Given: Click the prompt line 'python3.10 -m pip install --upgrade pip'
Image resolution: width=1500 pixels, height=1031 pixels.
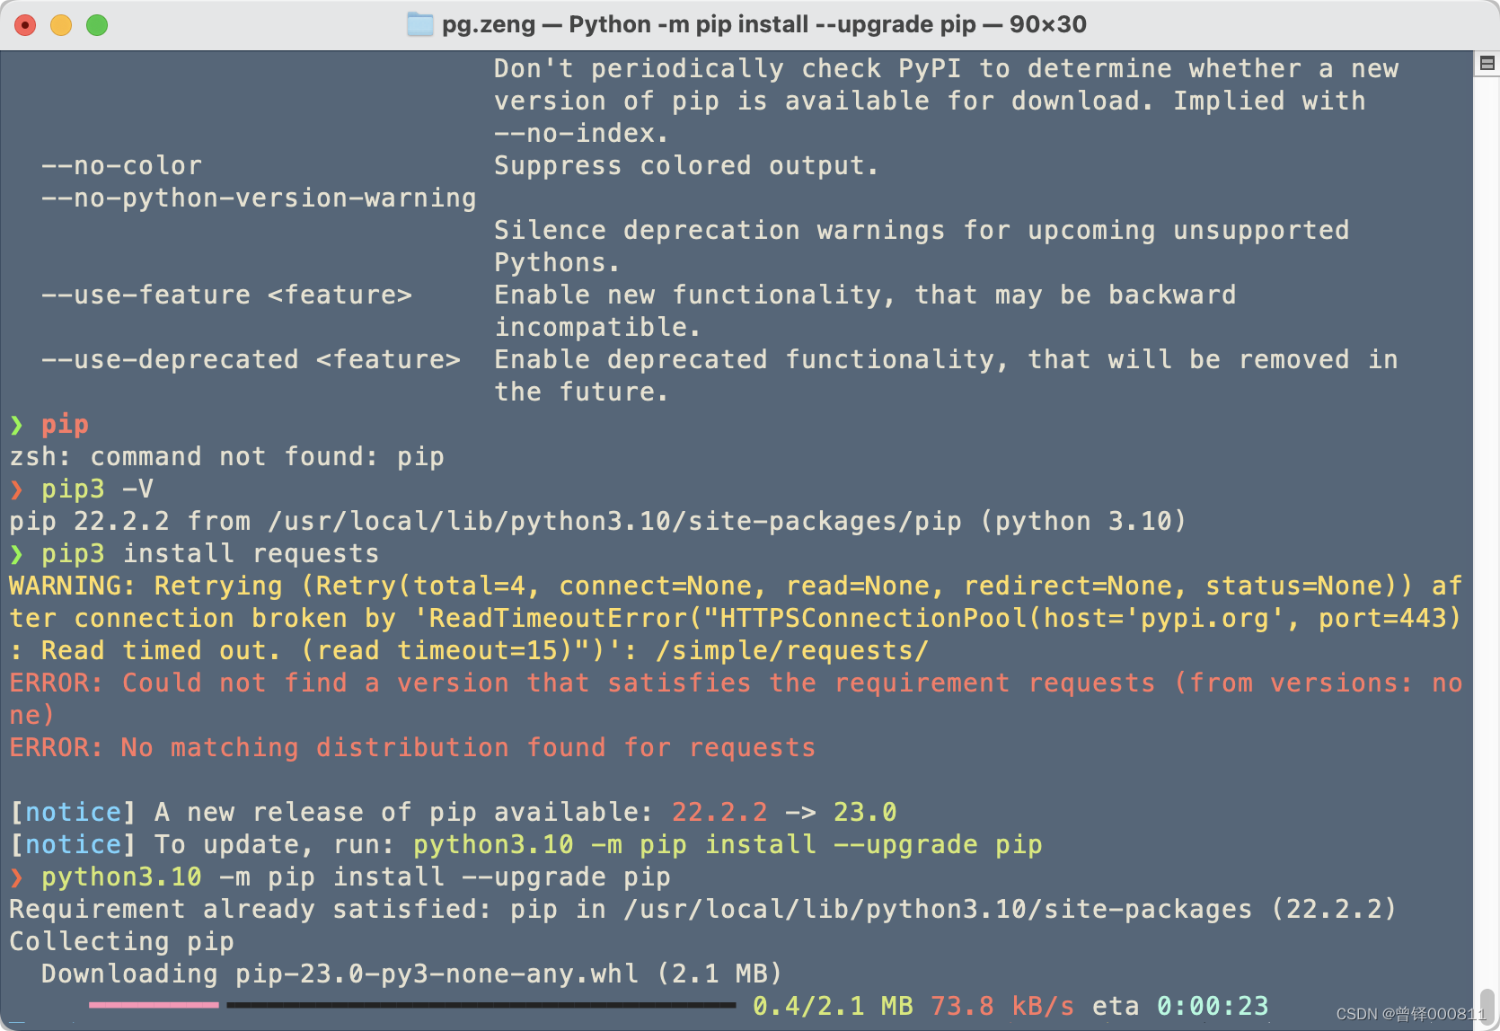Looking at the screenshot, I should 356,877.
